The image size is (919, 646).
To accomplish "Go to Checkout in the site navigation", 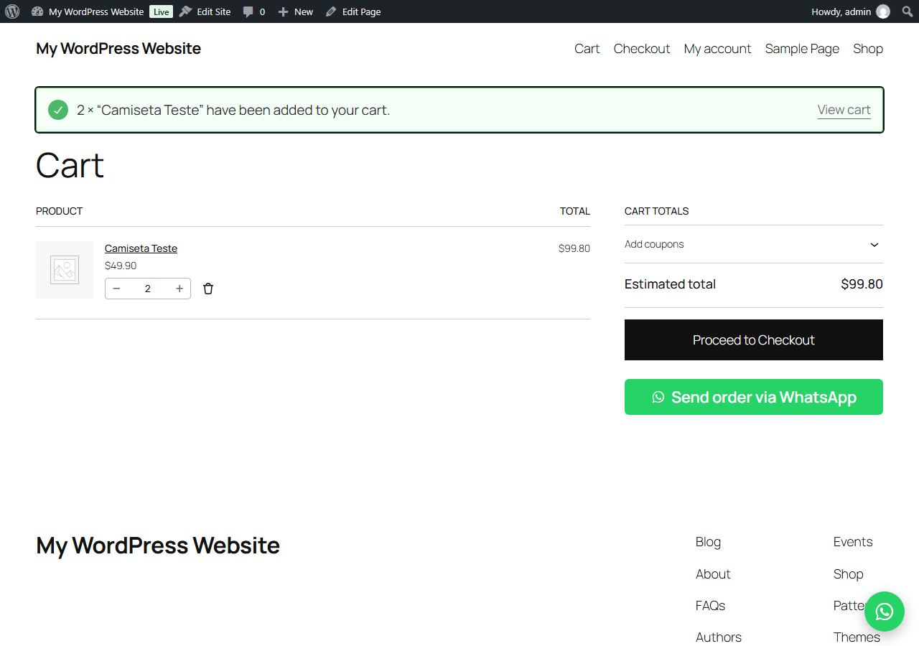I will (x=642, y=49).
